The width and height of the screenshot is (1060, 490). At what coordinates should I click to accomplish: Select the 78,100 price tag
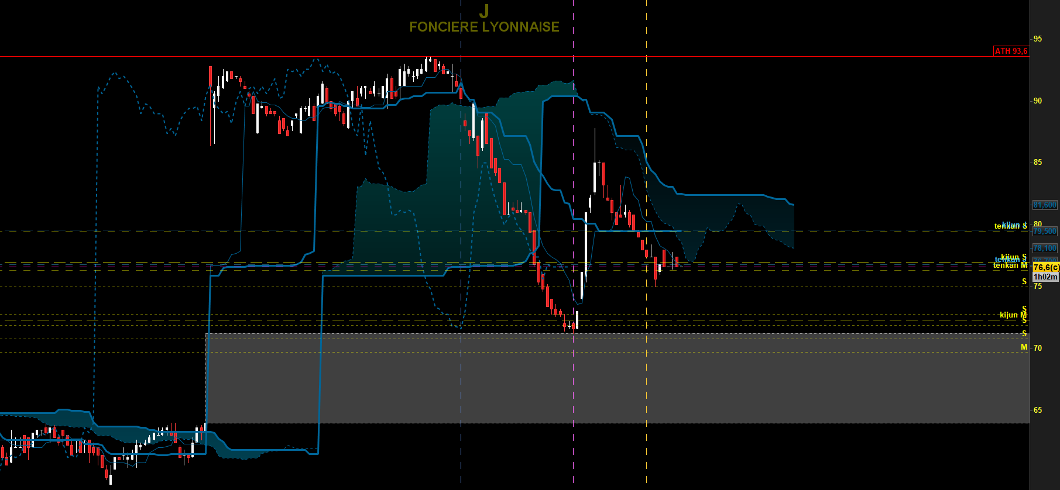(x=1045, y=248)
